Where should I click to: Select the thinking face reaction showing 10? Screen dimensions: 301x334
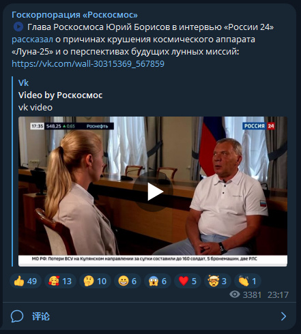pyautogui.click(x=95, y=281)
